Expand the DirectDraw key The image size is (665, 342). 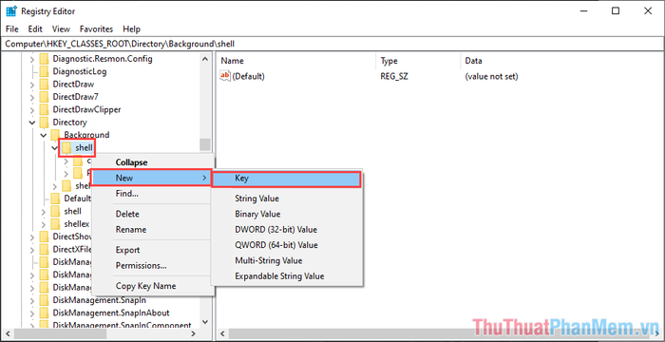(32, 85)
